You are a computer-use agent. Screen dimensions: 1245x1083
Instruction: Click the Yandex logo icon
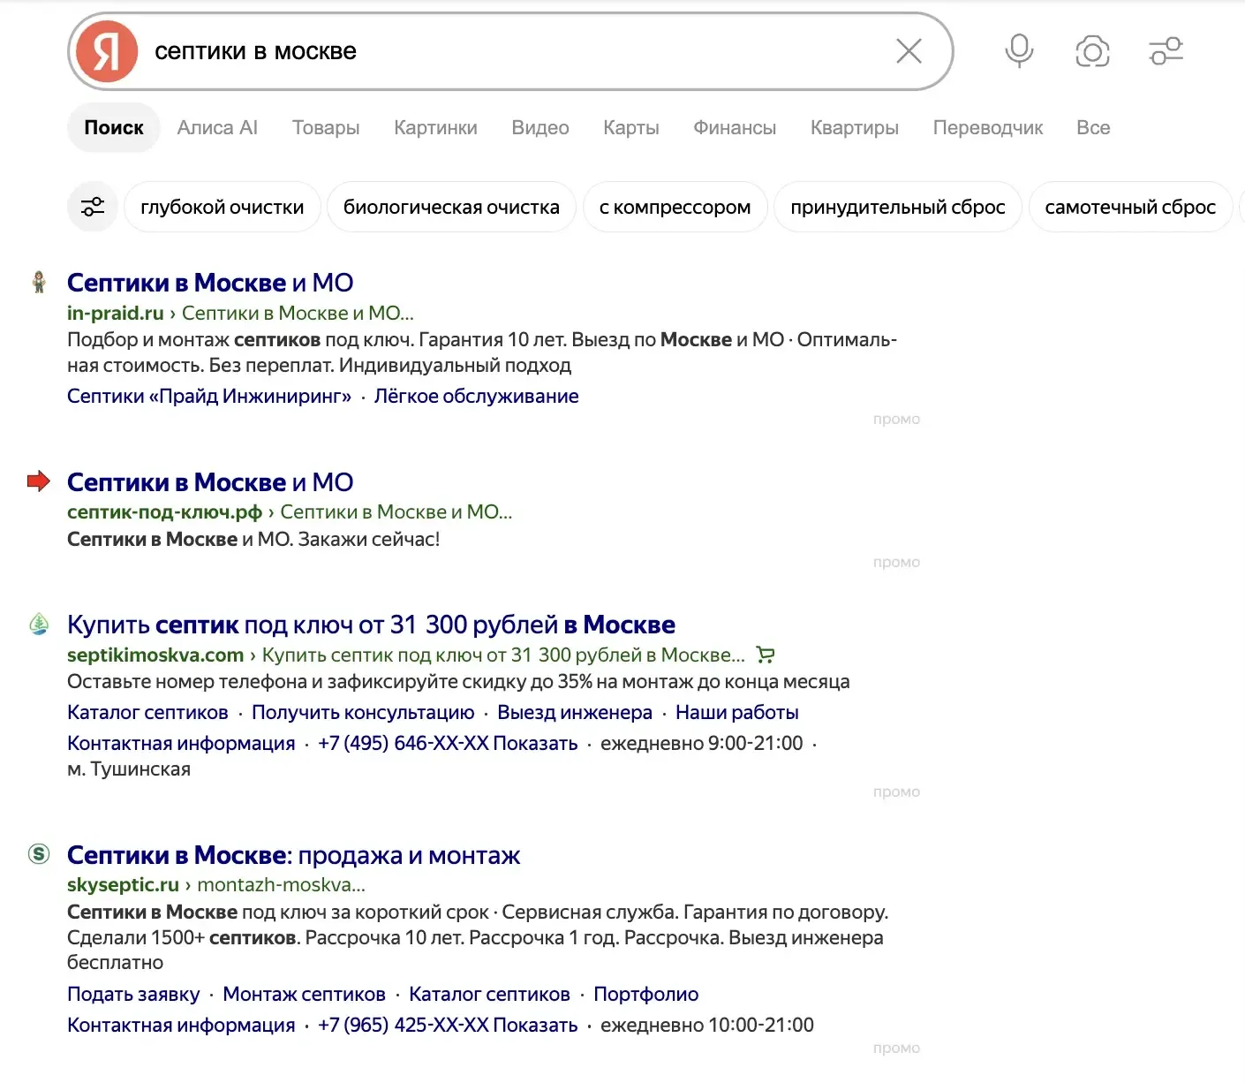(x=107, y=51)
